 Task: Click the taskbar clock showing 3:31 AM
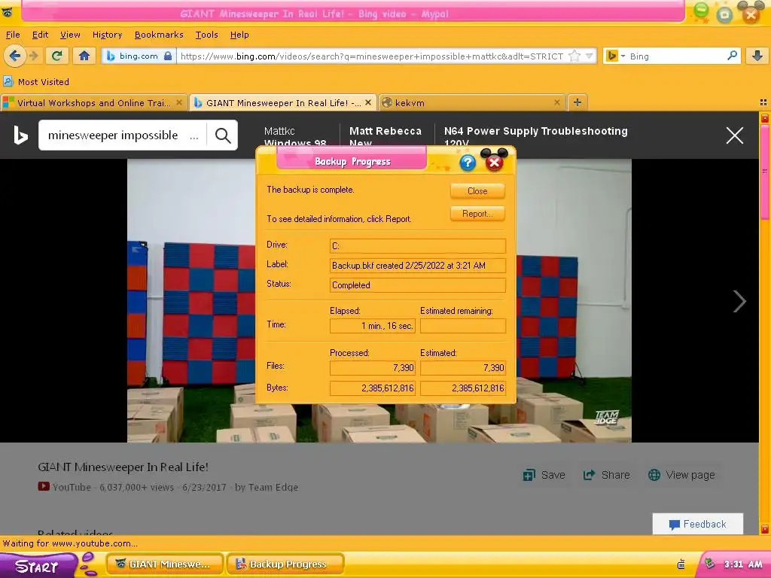click(743, 564)
